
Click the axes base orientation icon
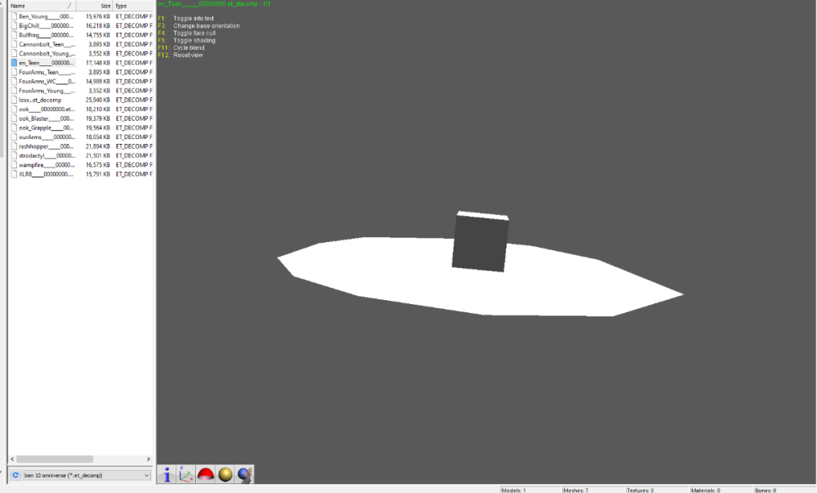[186, 475]
